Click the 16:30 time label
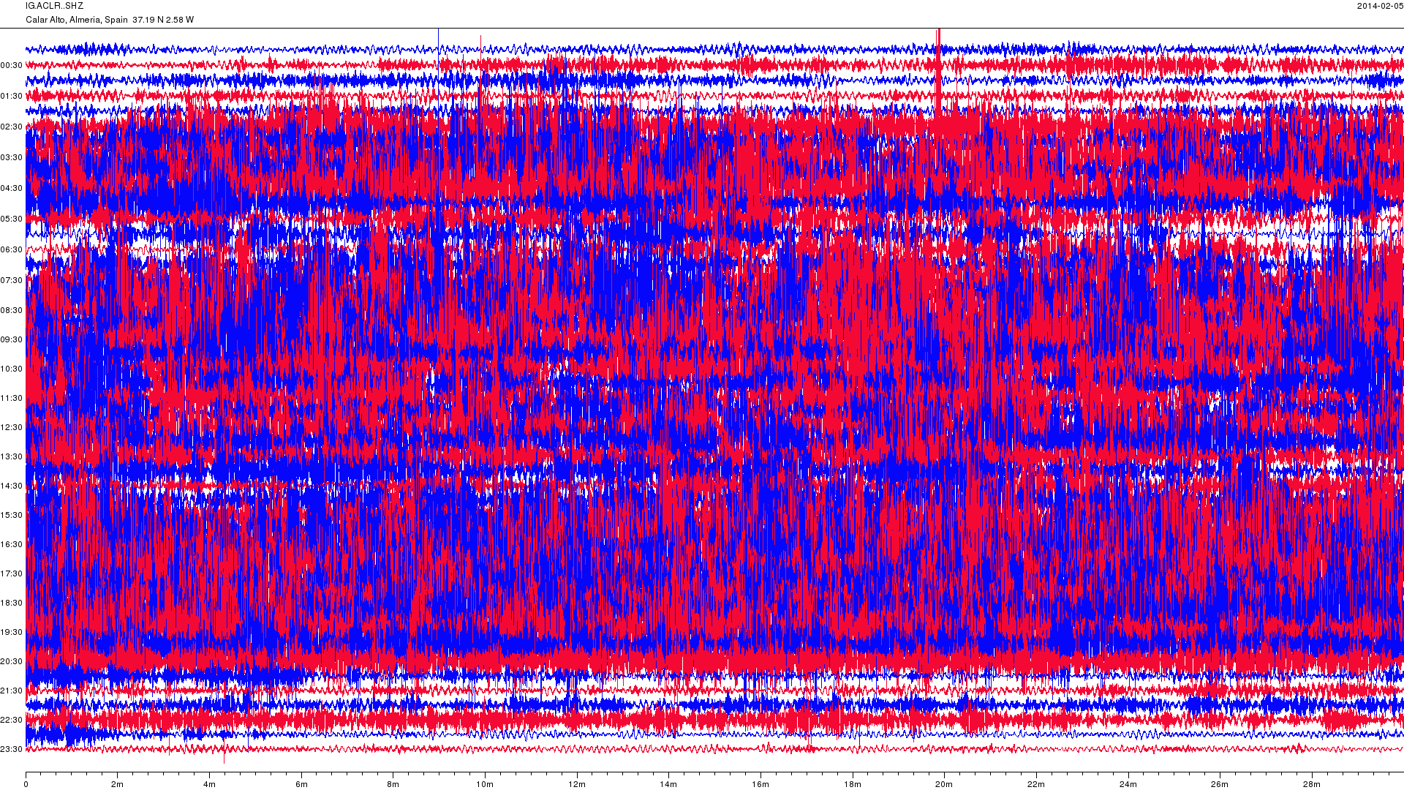This screenshot has height=790, width=1404. [12, 545]
